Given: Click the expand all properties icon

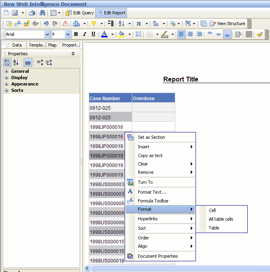Looking at the screenshot, I should 40,62.
